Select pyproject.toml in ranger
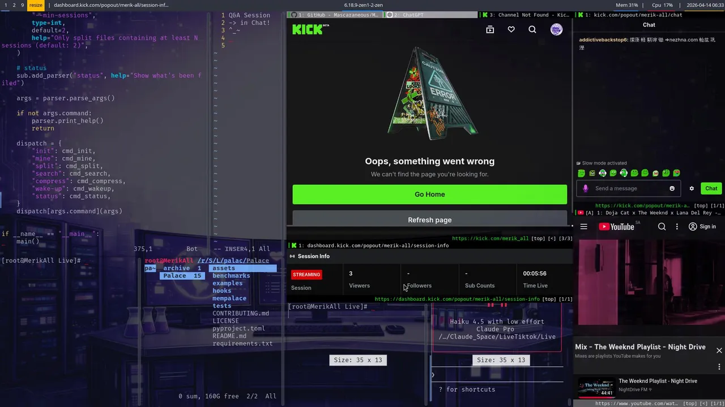Image resolution: width=725 pixels, height=407 pixels. (x=238, y=328)
